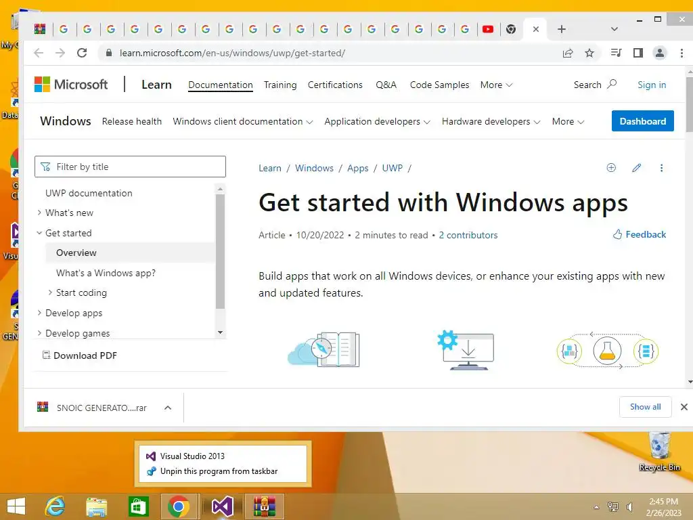The height and width of the screenshot is (520, 693).
Task: Click the Feedback thumbs-up button
Action: [639, 234]
